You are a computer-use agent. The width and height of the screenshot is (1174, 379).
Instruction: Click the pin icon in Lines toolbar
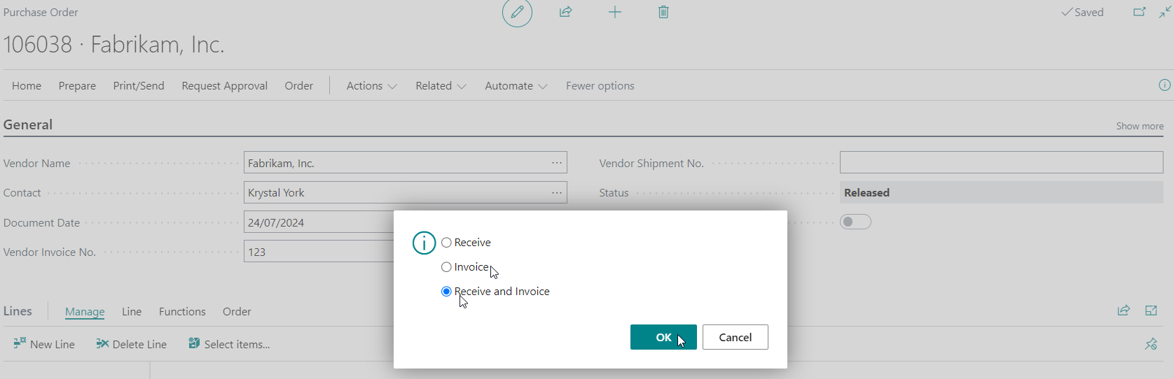coord(1151,343)
